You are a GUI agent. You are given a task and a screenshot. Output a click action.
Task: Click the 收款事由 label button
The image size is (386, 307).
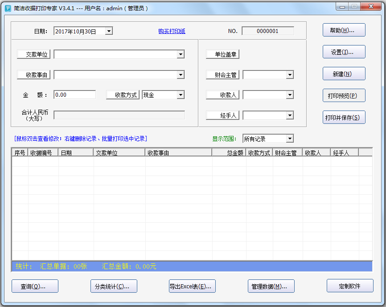[x=34, y=75]
